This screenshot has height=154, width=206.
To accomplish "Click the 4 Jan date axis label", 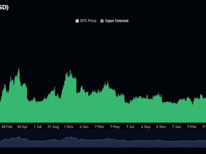I will 84,127.
